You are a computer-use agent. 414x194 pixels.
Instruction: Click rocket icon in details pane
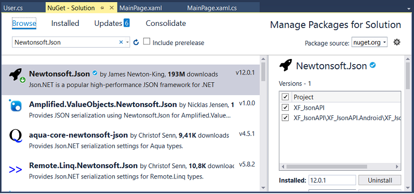[286, 65]
